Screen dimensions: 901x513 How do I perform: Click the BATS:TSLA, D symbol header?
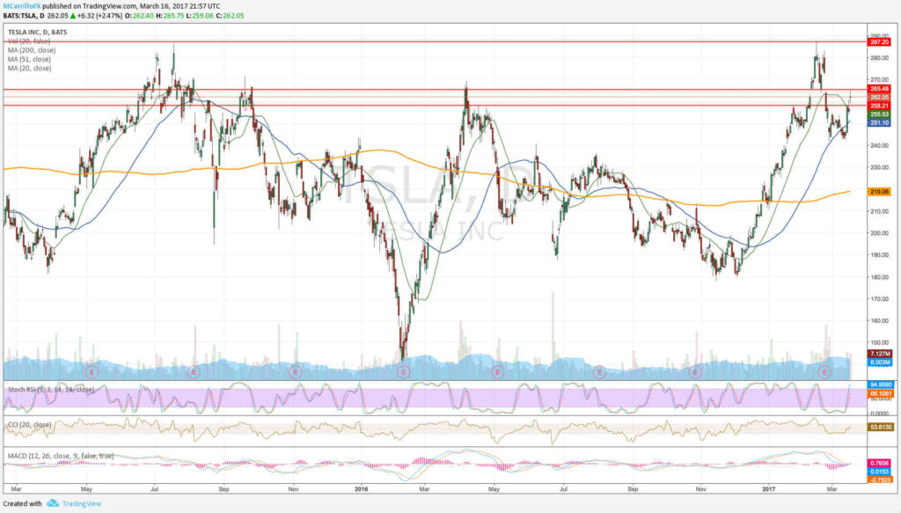tap(24, 16)
